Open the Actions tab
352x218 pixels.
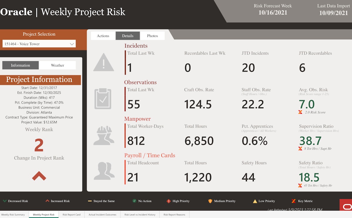(103, 36)
